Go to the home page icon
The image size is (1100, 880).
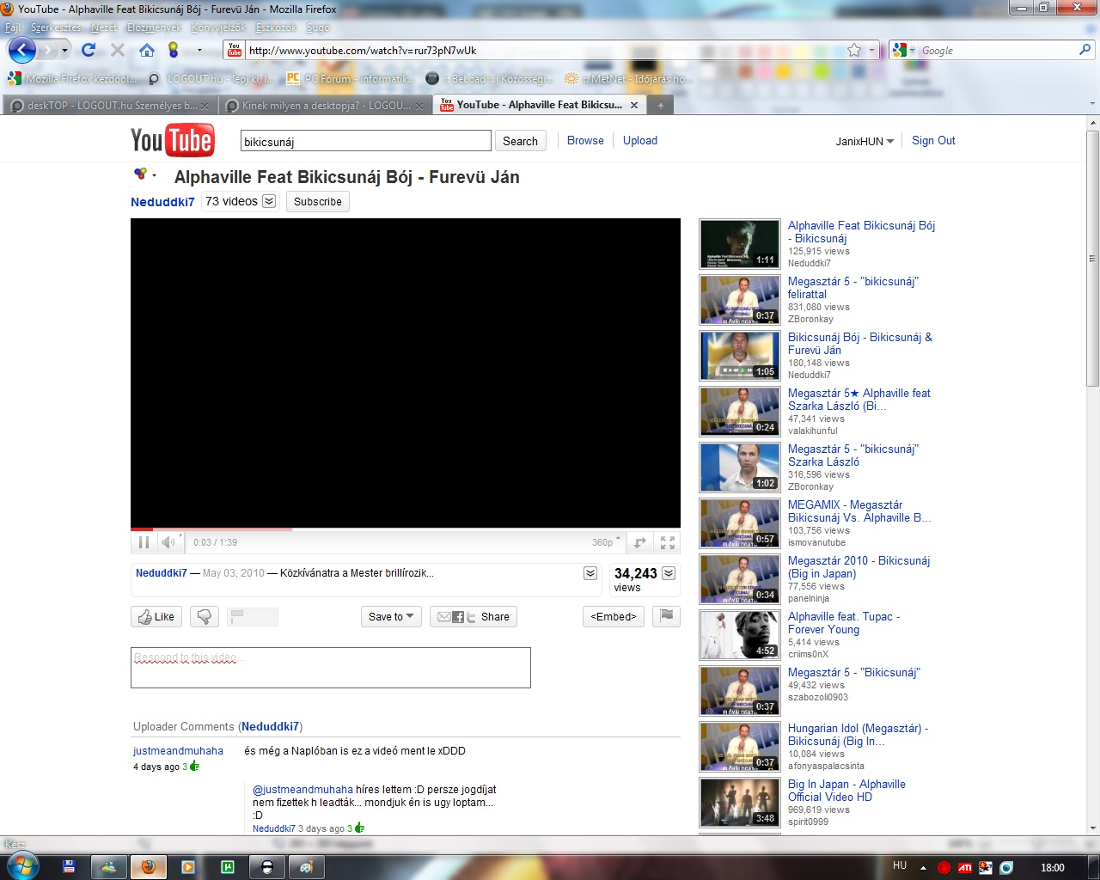pyautogui.click(x=147, y=50)
